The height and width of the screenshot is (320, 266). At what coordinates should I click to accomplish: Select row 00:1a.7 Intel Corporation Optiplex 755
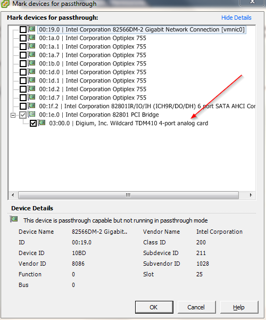[x=93, y=55]
